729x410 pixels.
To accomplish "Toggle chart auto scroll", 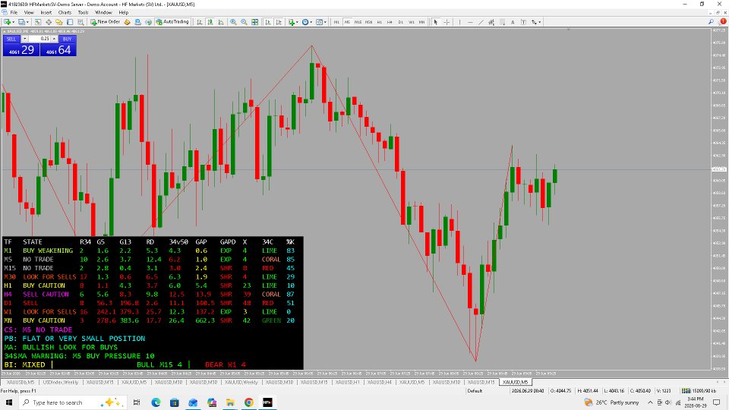I will [268, 22].
